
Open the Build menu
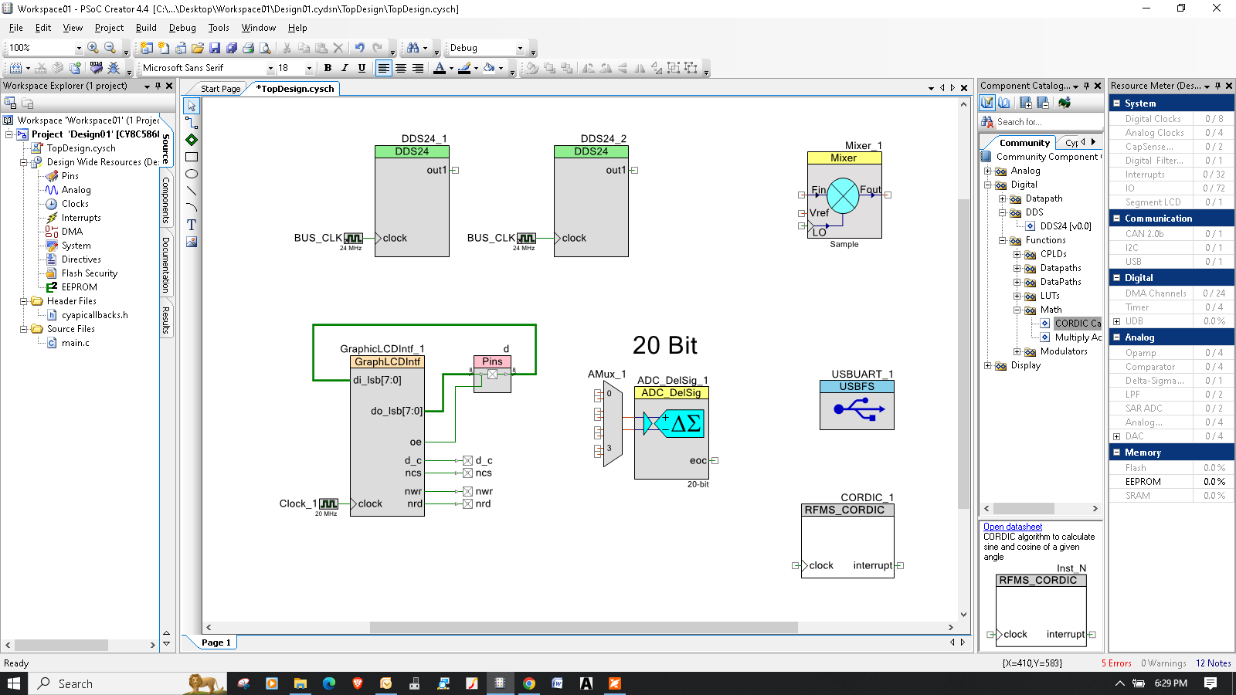(x=146, y=28)
